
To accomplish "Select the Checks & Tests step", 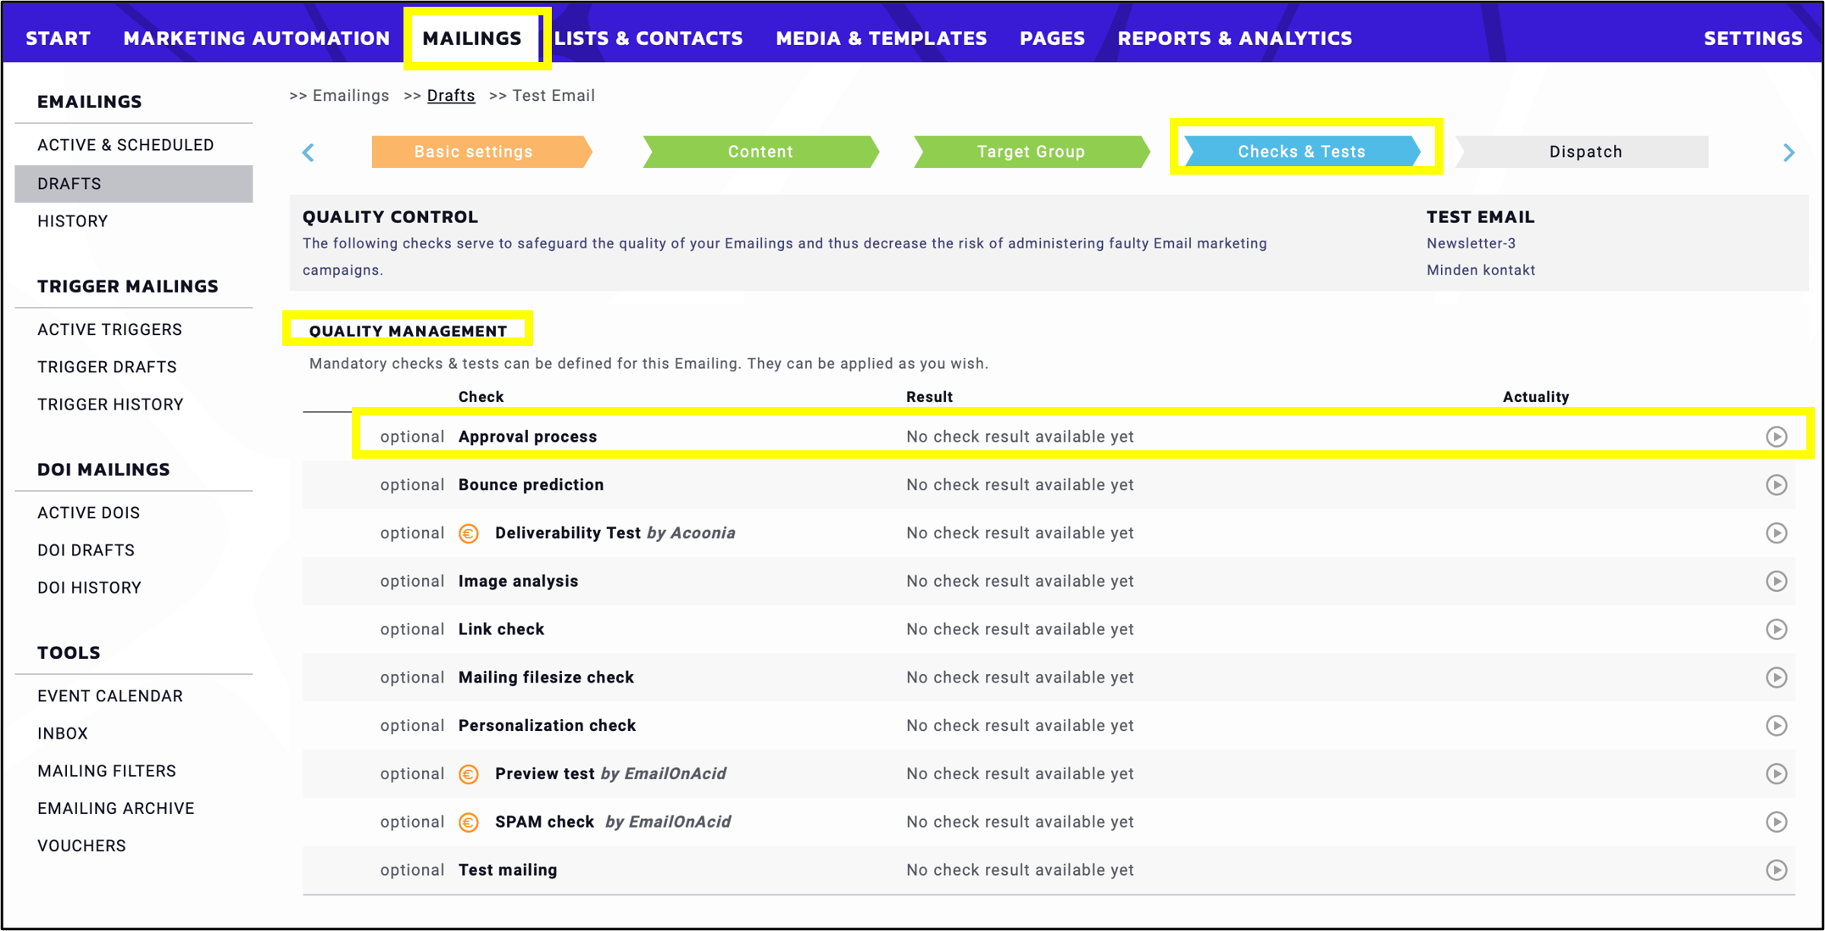I will tap(1302, 152).
